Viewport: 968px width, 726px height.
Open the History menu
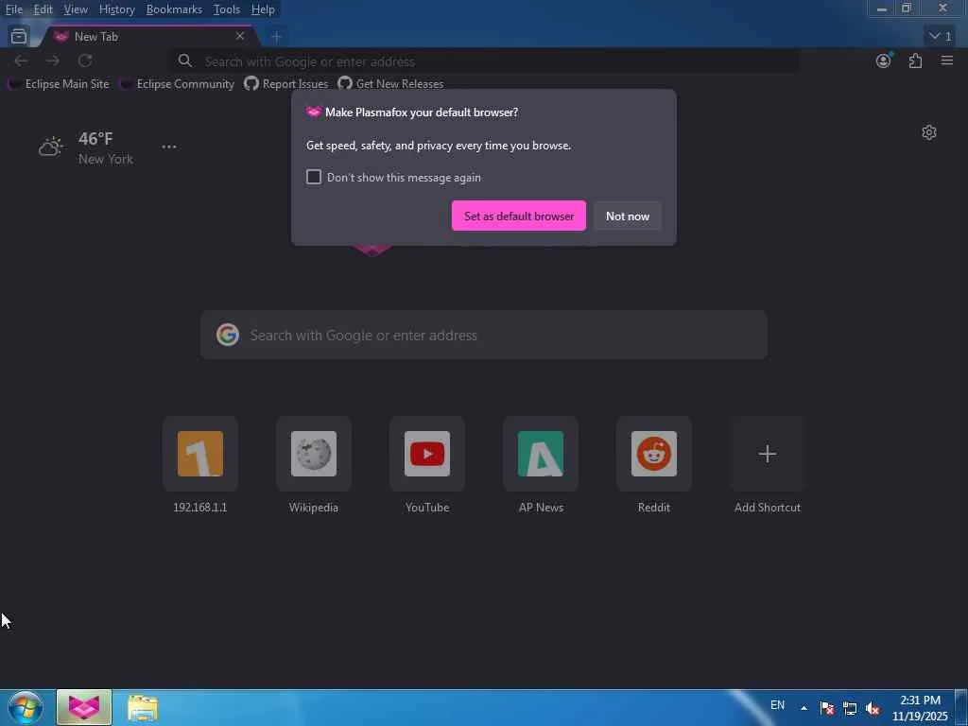coord(116,9)
